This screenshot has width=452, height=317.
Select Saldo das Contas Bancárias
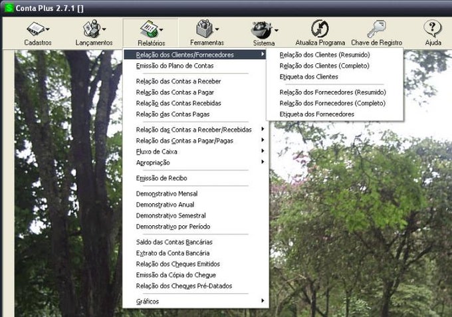tap(174, 242)
